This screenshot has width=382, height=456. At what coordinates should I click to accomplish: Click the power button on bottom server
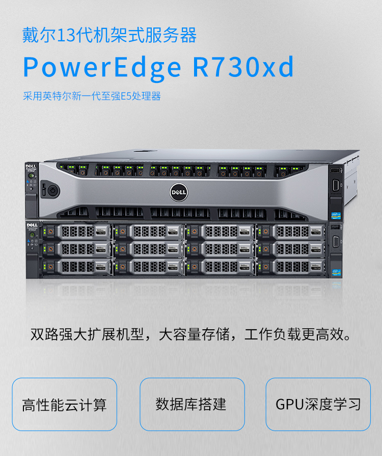tap(32, 235)
